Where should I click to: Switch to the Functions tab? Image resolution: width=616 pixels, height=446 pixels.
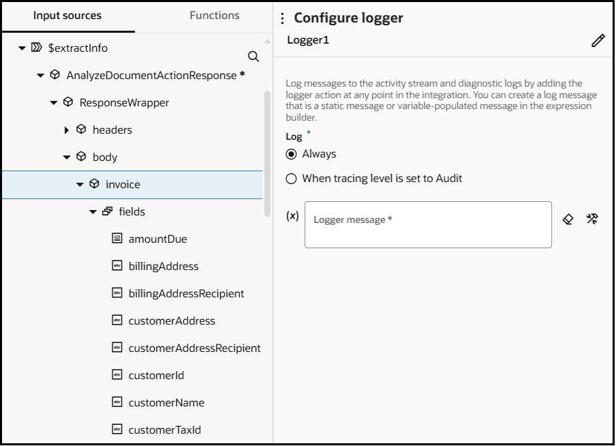click(x=215, y=15)
